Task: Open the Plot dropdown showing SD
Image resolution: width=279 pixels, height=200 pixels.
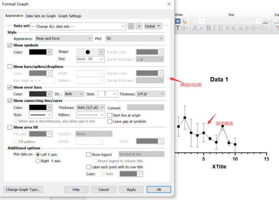Action: tap(135, 38)
